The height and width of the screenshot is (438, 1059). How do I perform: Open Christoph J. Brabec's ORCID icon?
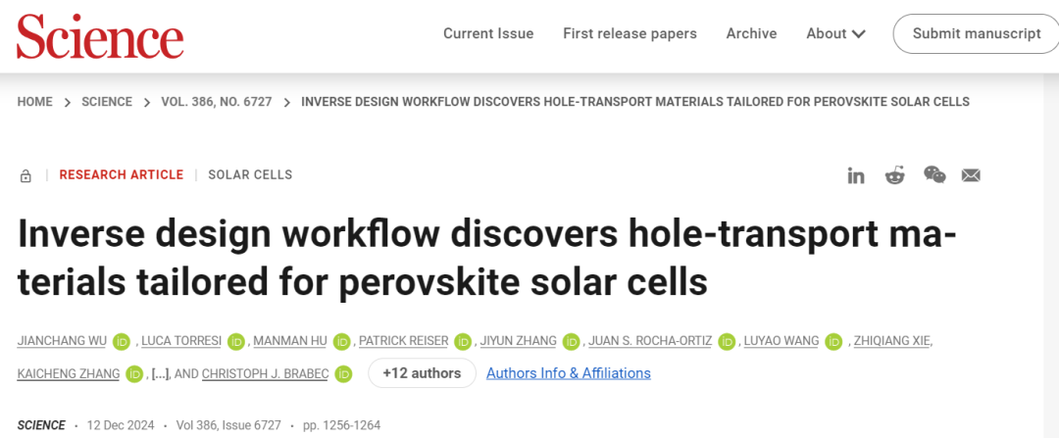pos(343,374)
